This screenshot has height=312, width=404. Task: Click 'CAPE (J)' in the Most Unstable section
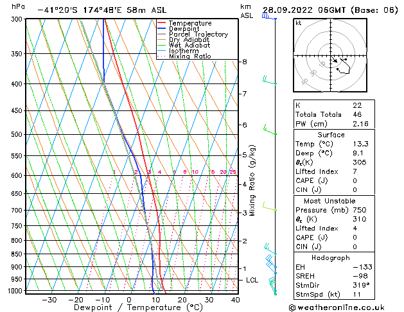point(312,238)
